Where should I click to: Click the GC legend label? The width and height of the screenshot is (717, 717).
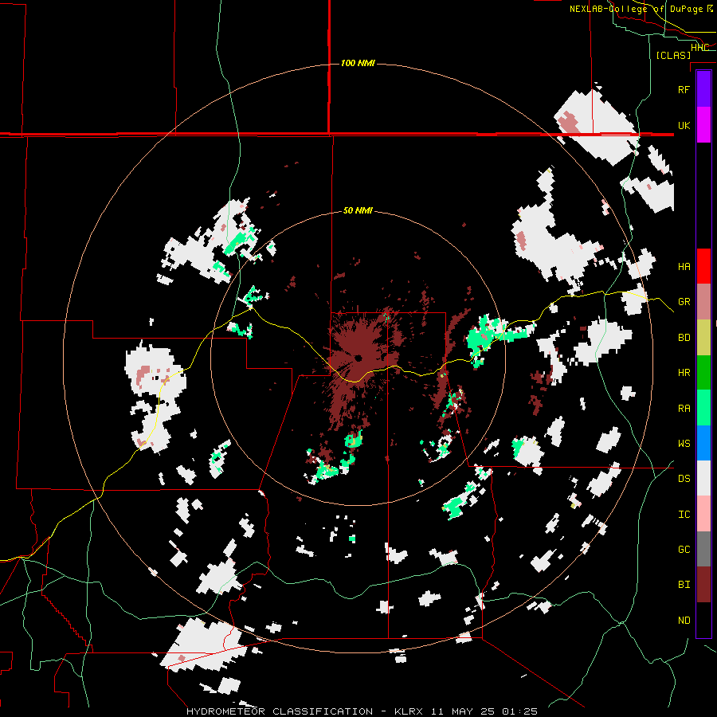pyautogui.click(x=684, y=550)
